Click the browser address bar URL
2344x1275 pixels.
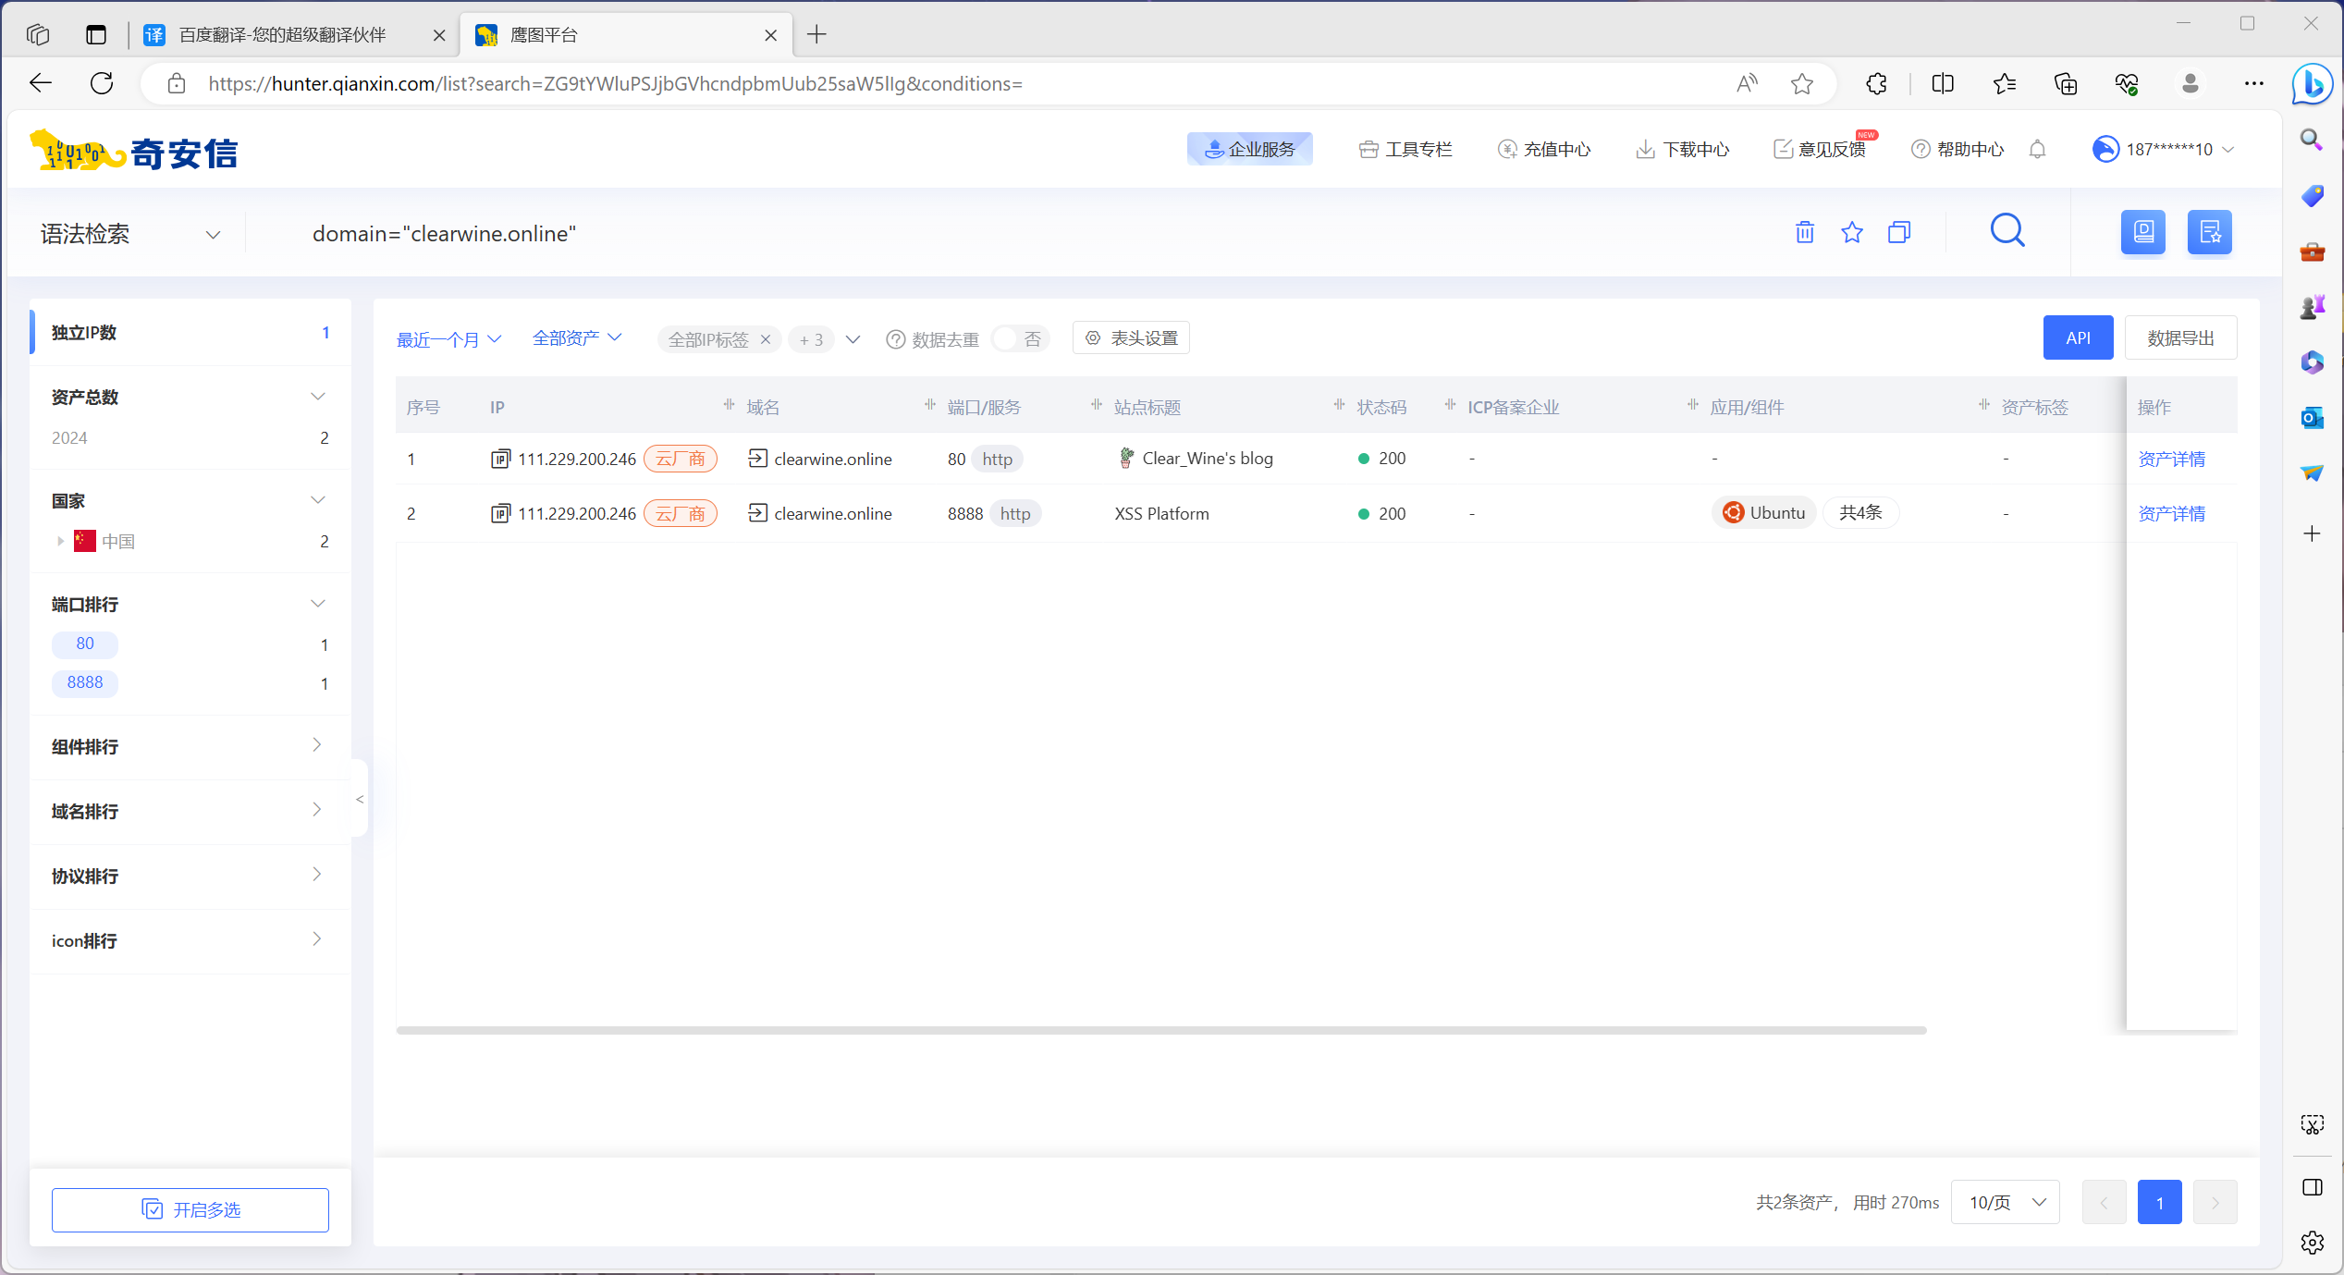point(615,83)
